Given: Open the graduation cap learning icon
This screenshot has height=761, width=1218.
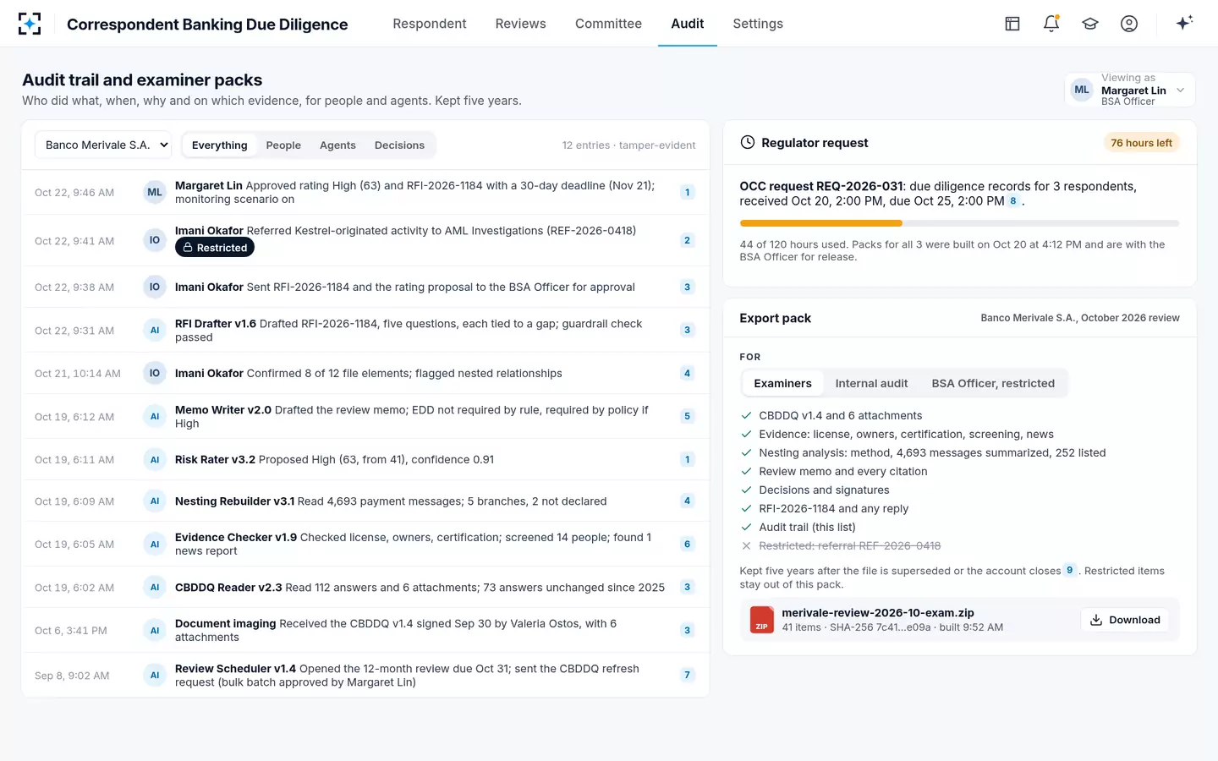Looking at the screenshot, I should (x=1090, y=24).
